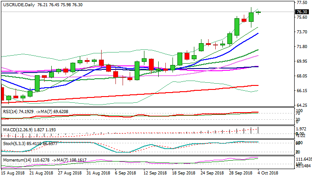Click the 64.25 price axis value
The image size is (312, 178).
[301, 105]
